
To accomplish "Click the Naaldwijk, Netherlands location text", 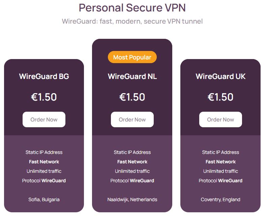I will pyautogui.click(x=132, y=199).
